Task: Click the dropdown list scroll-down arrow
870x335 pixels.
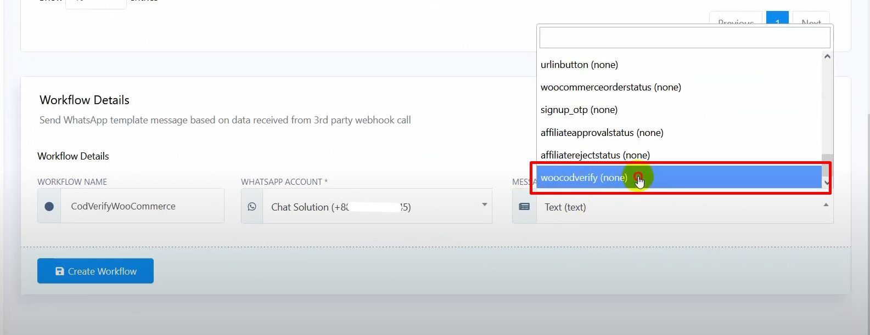Action: pos(827,183)
